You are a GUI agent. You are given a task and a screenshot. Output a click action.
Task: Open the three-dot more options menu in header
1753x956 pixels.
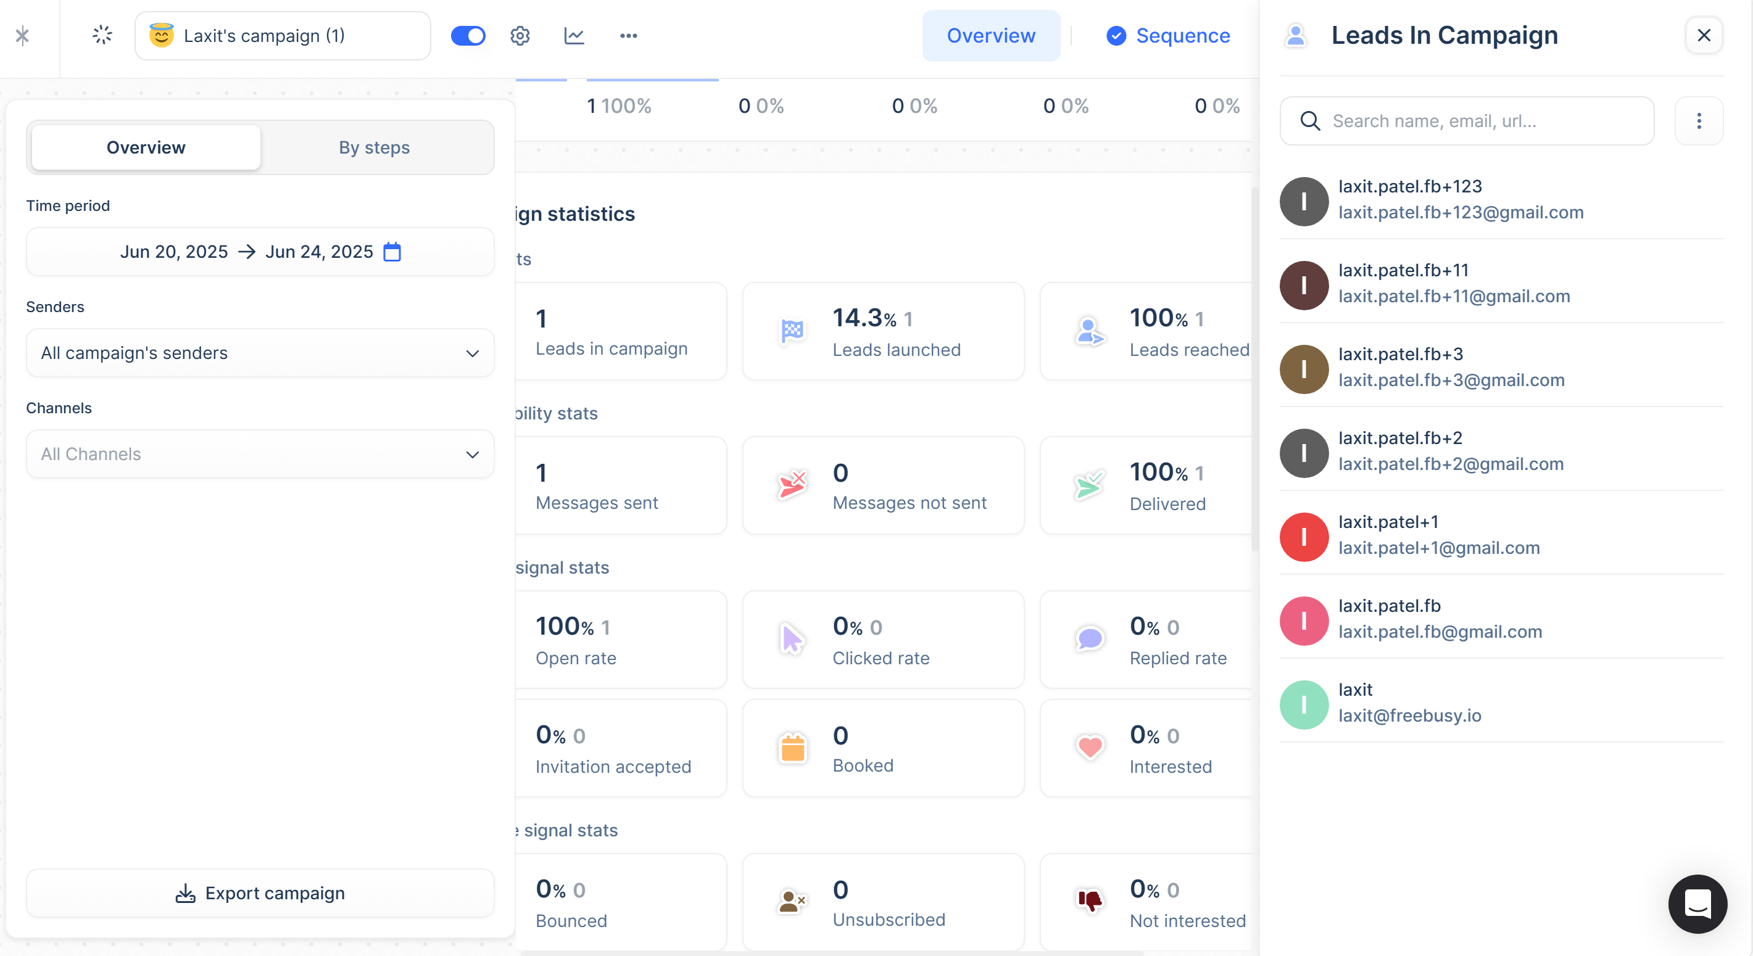pos(628,35)
